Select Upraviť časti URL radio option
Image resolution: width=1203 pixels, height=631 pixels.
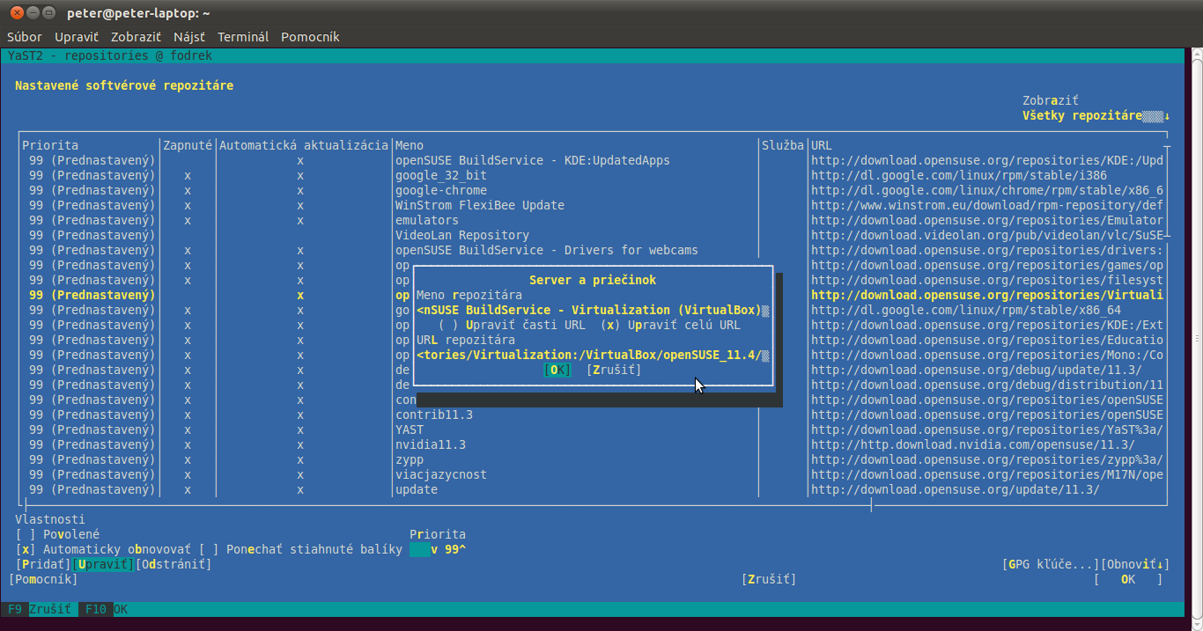pos(512,325)
